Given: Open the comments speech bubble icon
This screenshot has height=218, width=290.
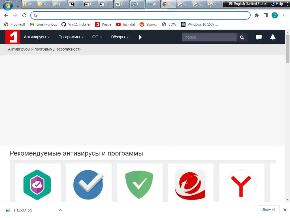Looking at the screenshot, I should coord(259,37).
